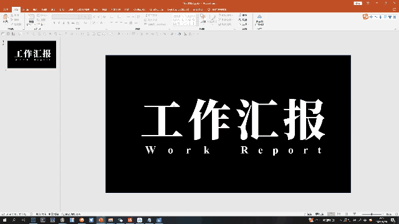This screenshot has height=224, width=399.
Task: Start Slide Show from status bar icon
Action: point(355,214)
